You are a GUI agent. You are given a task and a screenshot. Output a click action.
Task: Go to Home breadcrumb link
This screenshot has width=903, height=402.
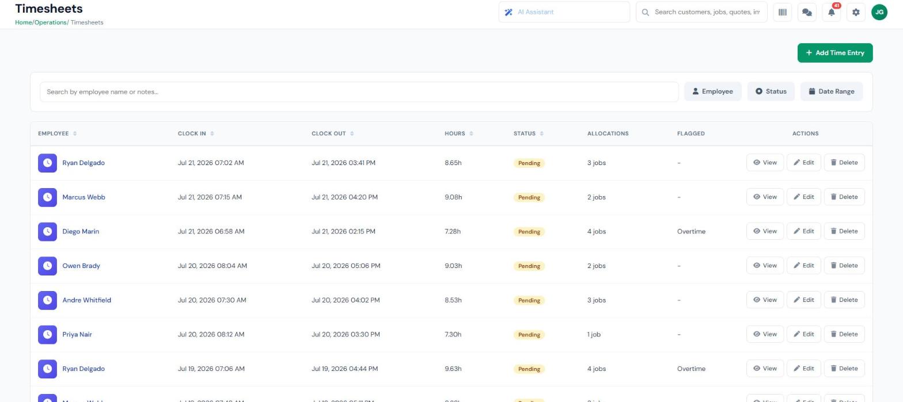point(24,22)
